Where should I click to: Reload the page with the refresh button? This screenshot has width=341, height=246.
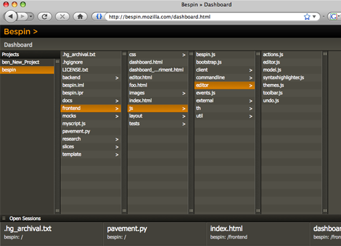(44, 16)
